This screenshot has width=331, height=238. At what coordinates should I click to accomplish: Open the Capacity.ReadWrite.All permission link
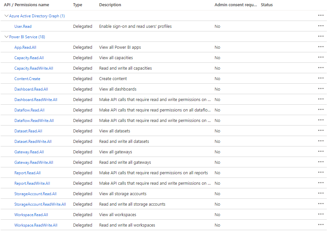tap(34, 68)
